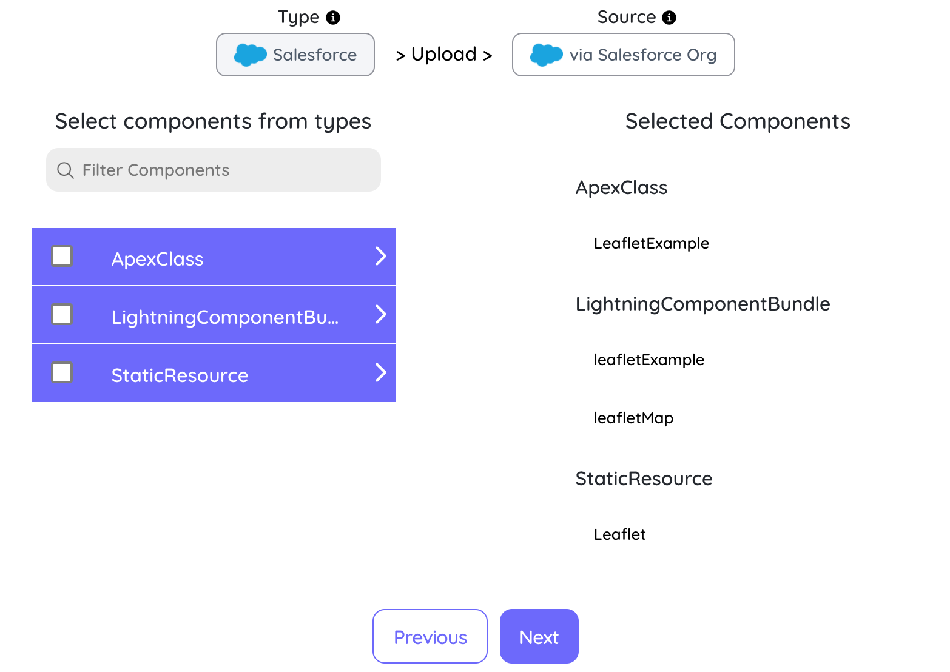Tick the StaticResource checkbox
Screen dimensions: 950x672
[62, 372]
